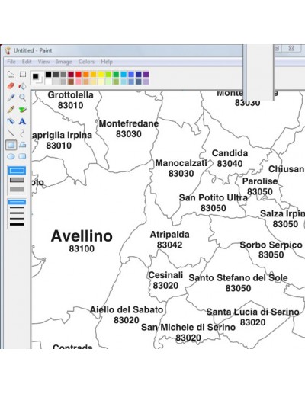Open the File menu

(11, 62)
